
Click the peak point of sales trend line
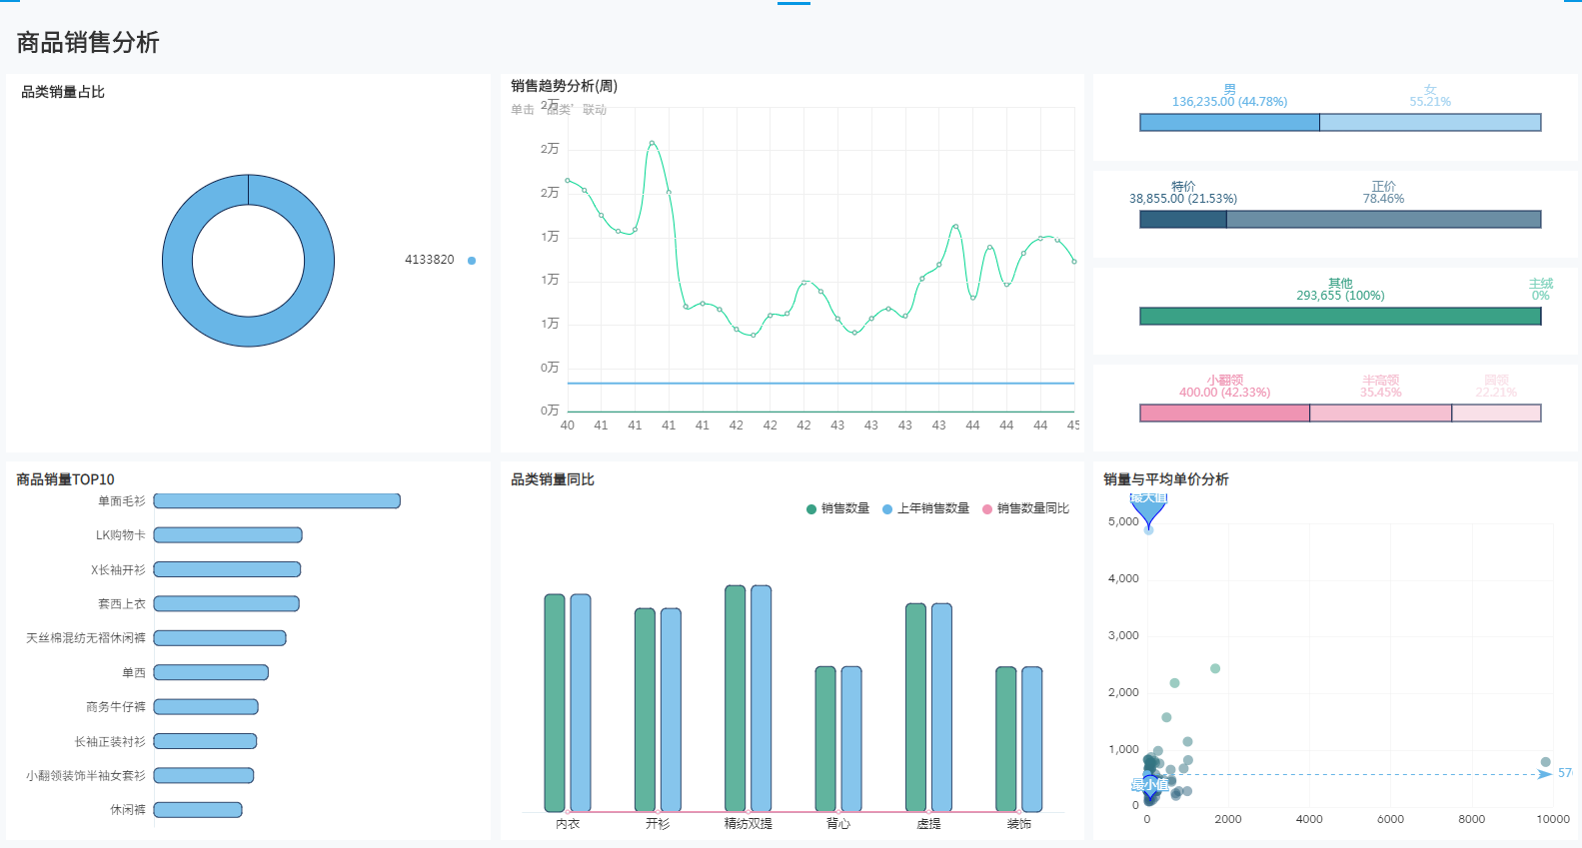(x=652, y=144)
